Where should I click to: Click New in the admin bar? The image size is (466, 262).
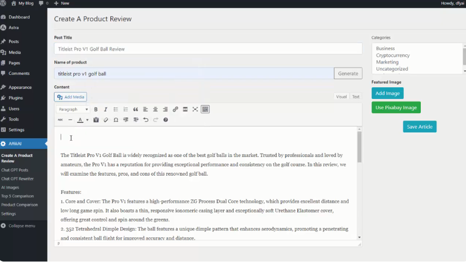62,3
